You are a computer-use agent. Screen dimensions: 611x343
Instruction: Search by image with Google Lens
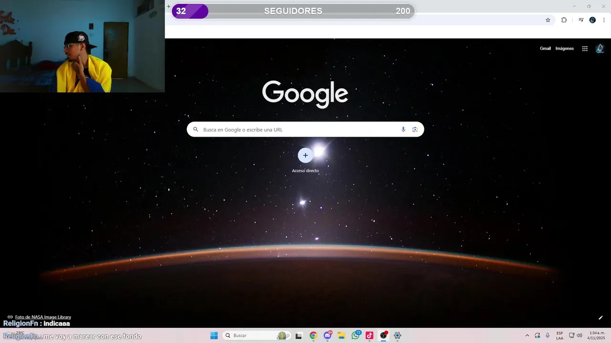point(415,130)
